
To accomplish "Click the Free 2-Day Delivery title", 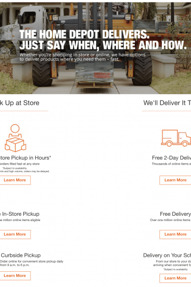I will point(171,158).
